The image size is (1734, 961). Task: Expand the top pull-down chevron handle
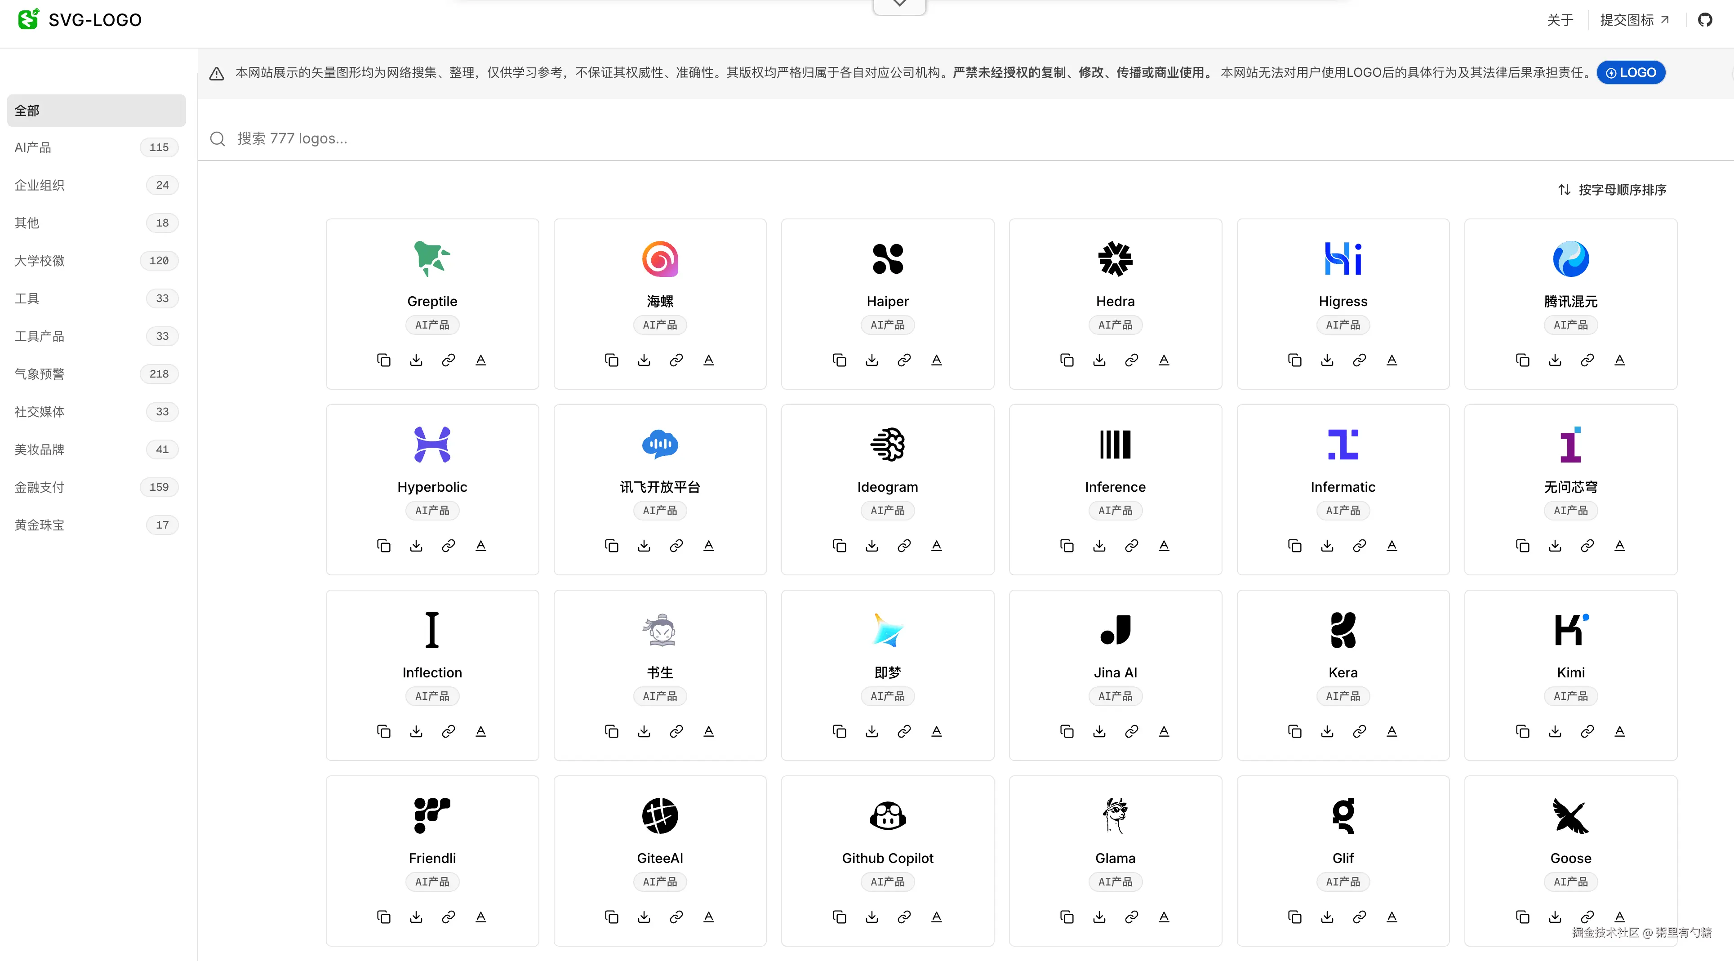click(899, 5)
